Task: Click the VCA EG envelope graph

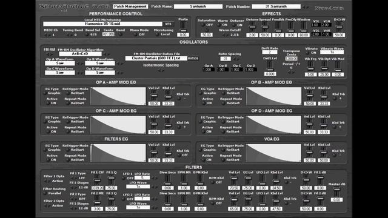Action: 273,153
